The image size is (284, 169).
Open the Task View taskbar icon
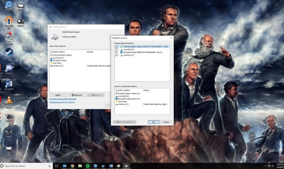coord(57,166)
